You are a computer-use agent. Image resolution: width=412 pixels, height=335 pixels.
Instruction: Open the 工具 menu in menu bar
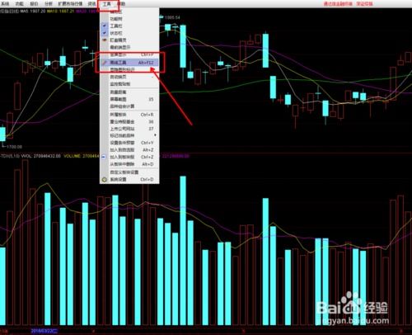tap(107, 4)
